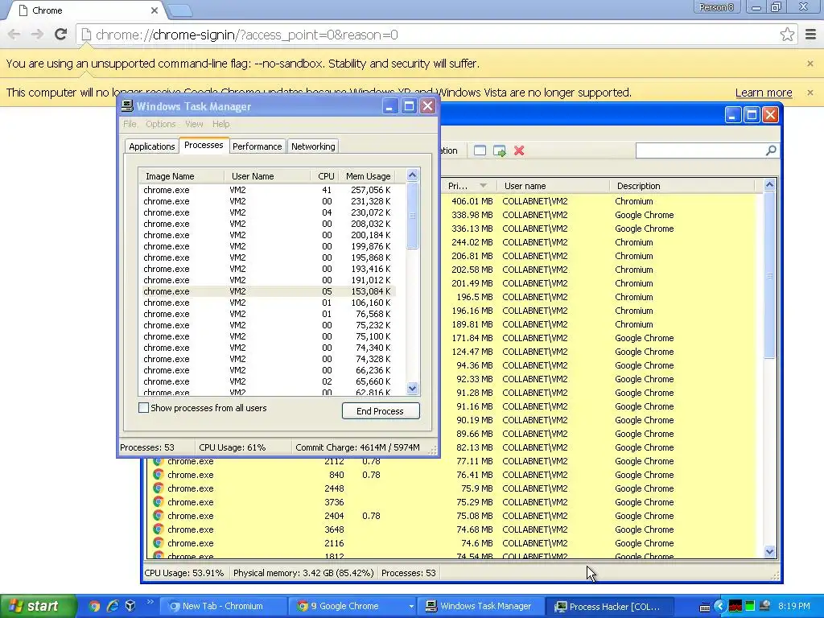Image resolution: width=824 pixels, height=618 pixels.
Task: Click the keyboard tray icon
Action: tap(705, 608)
